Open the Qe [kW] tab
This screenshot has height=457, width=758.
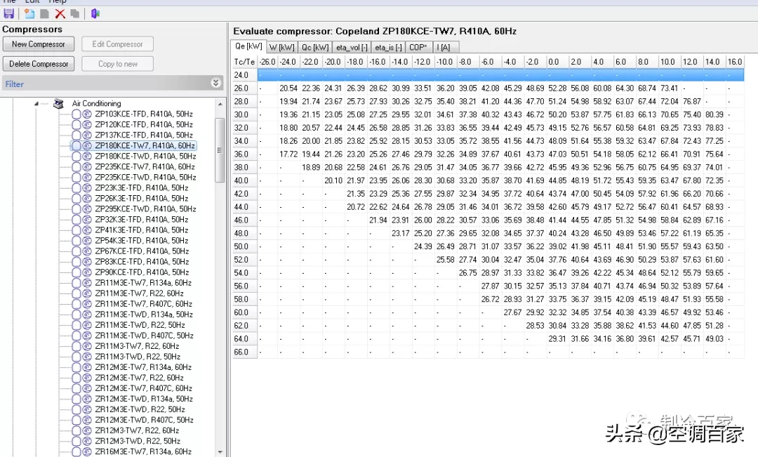(248, 46)
